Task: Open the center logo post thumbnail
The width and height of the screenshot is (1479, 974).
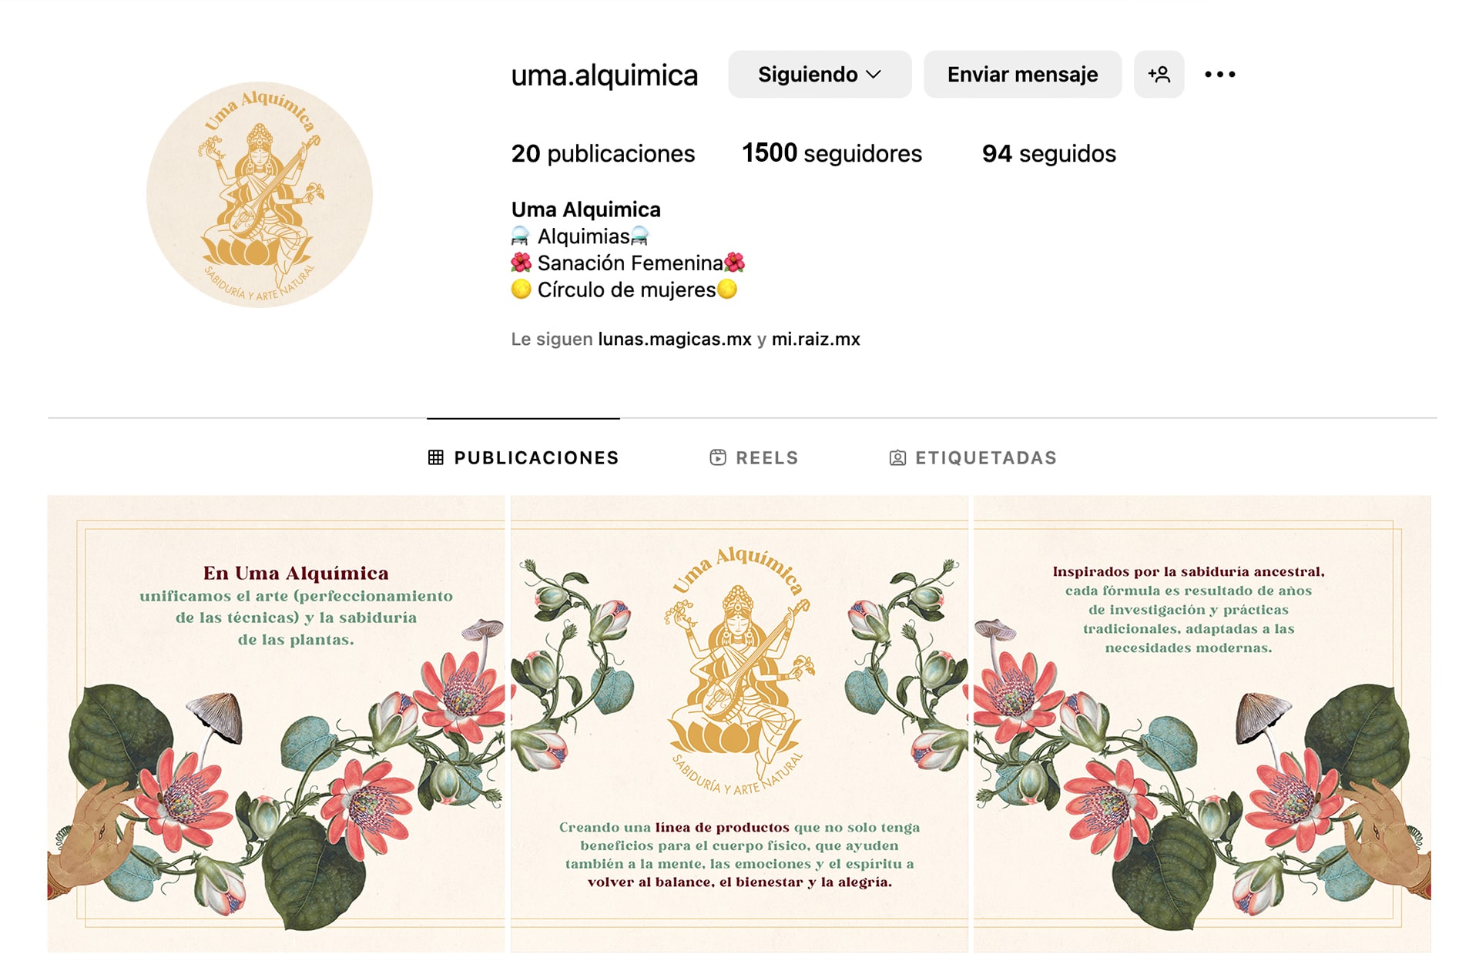Action: [739, 724]
